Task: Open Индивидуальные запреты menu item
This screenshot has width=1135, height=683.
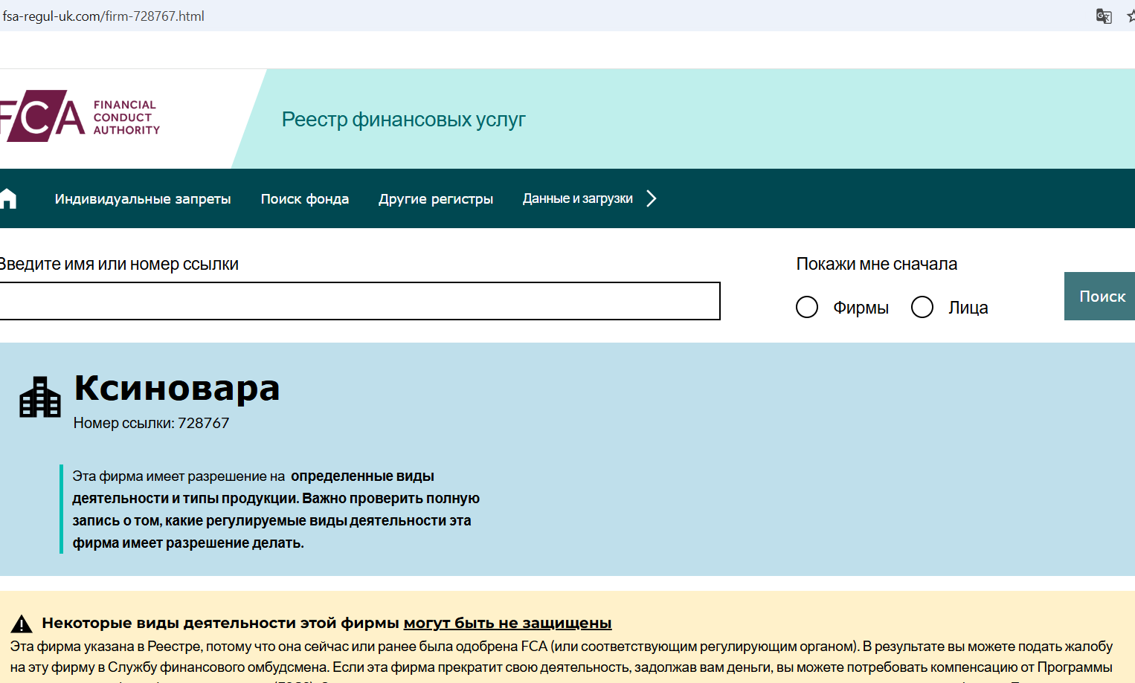Action: tap(143, 199)
